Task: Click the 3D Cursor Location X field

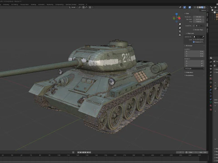Action: [x=194, y=52]
